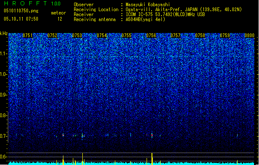
Task: Click the 0.7 kHz axis label
Action: 3,136
